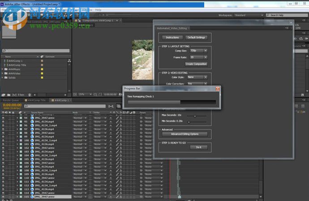Close the Progress Bar dialog
This screenshot has height=201, width=309.
(x=218, y=89)
